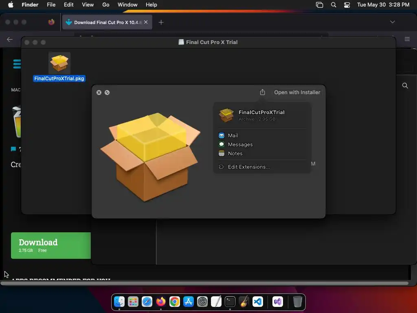Image resolution: width=417 pixels, height=313 pixels.
Task: Open Firefox from the Dock
Action: [160, 302]
